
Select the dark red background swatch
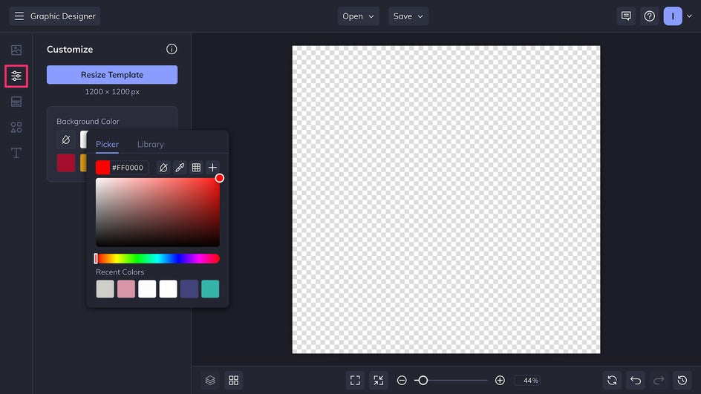[x=65, y=163]
